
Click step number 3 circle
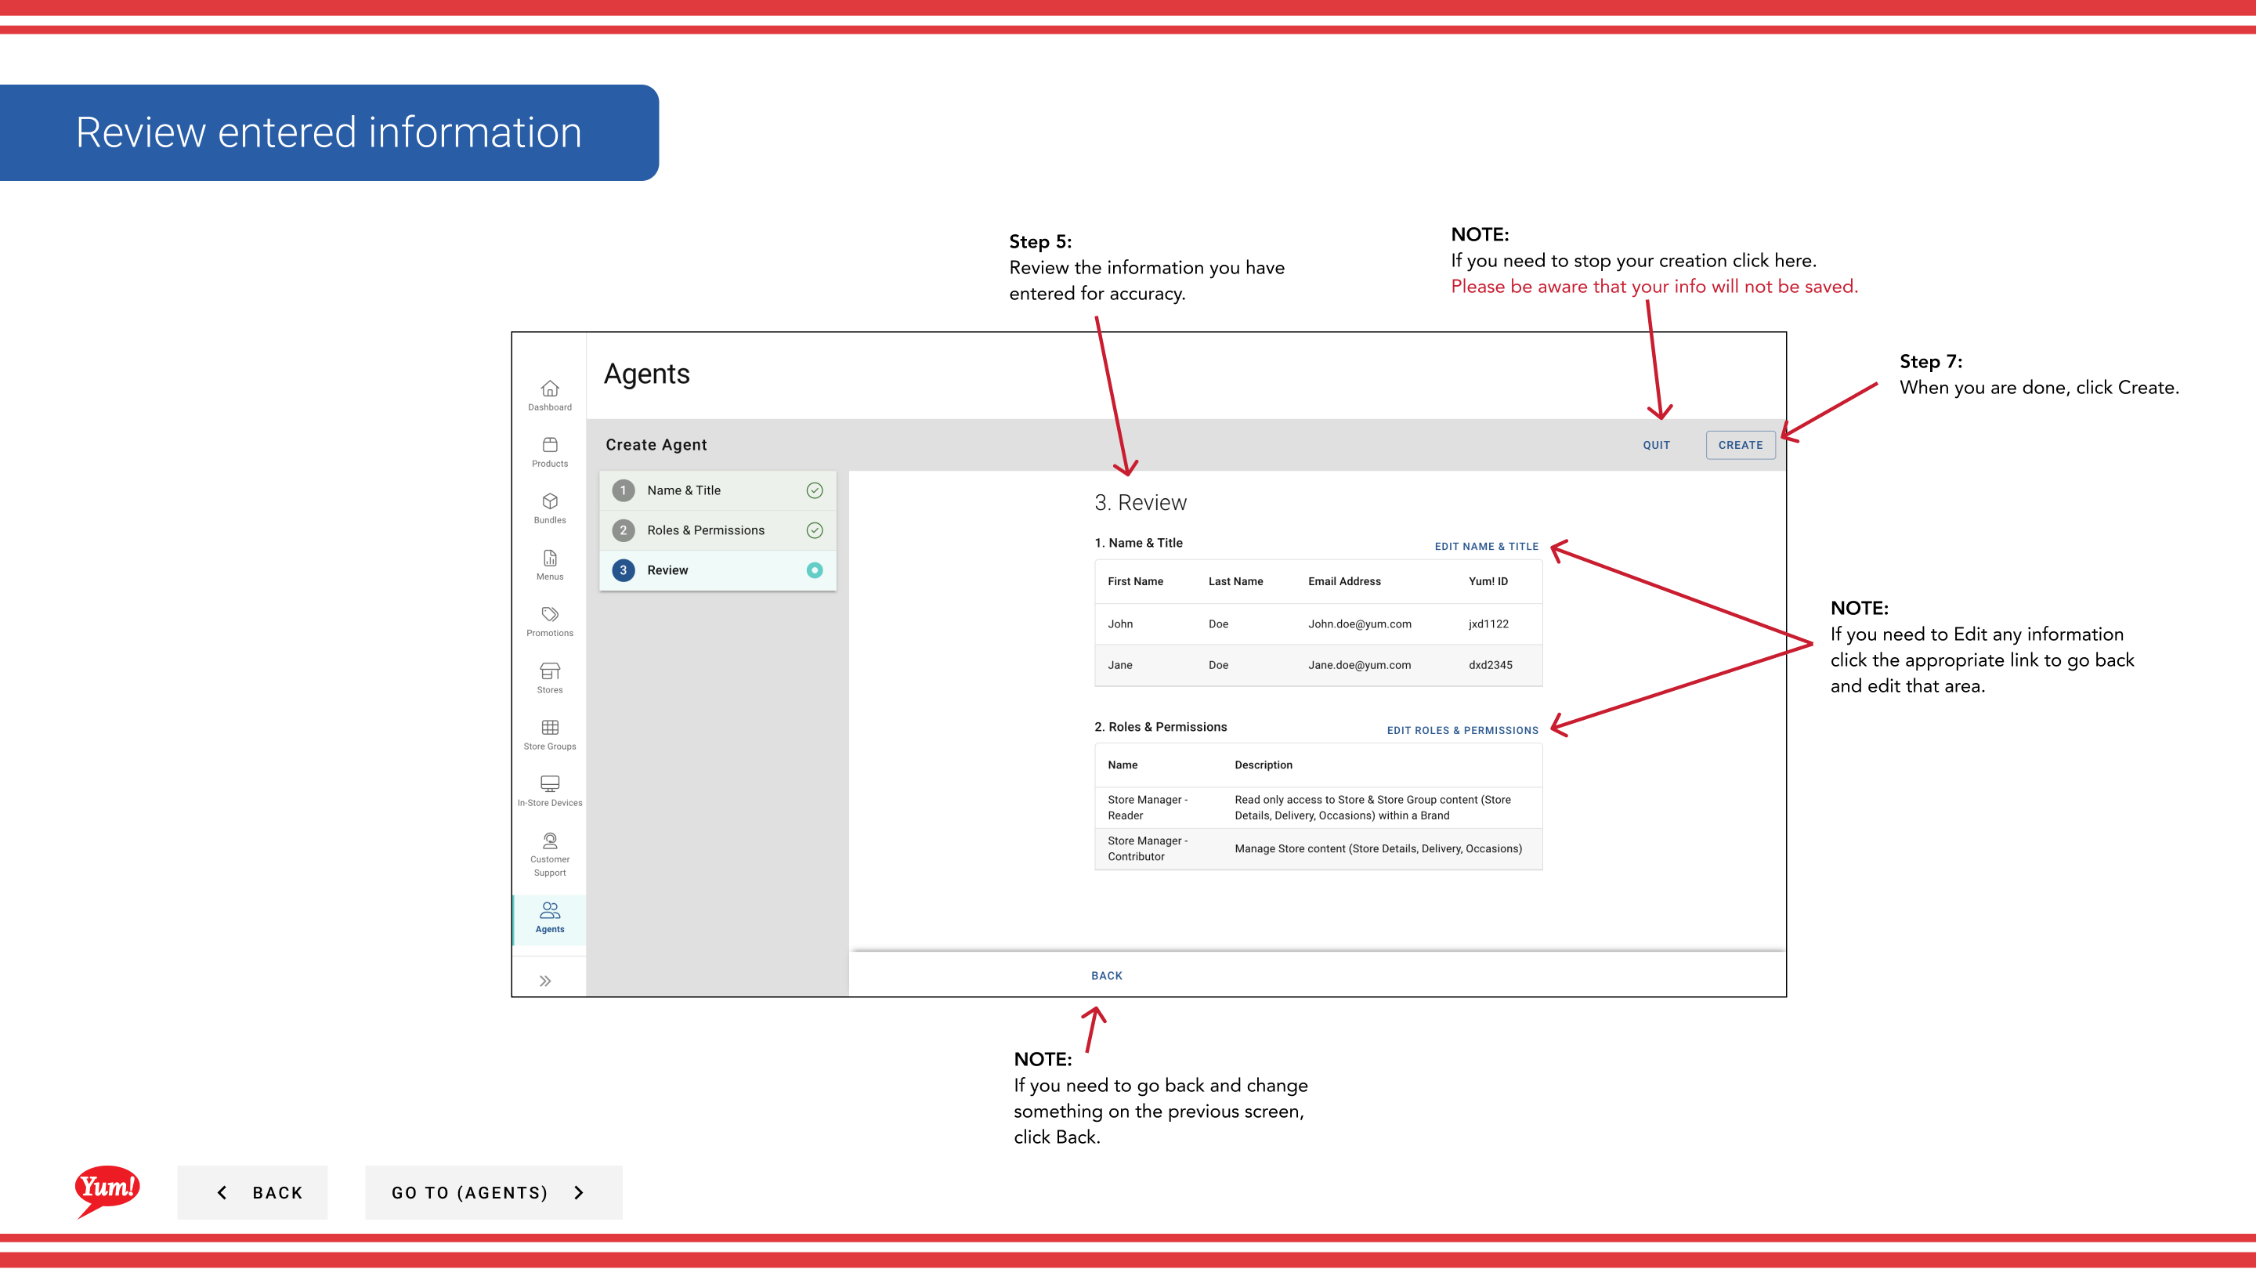click(623, 570)
